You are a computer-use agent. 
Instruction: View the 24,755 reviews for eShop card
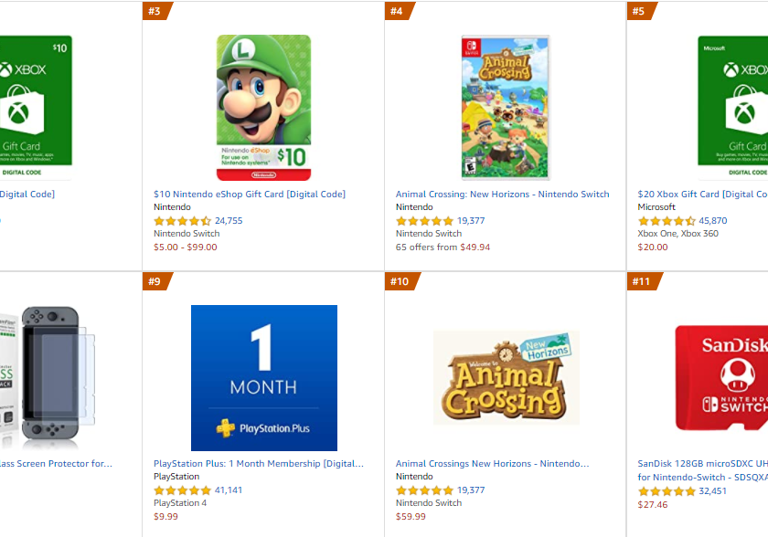pyautogui.click(x=229, y=221)
